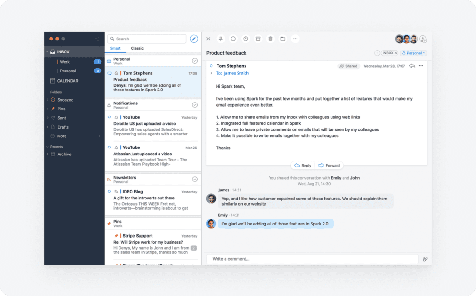Archive the open conversation
This screenshot has width=476, height=296.
[x=258, y=39]
